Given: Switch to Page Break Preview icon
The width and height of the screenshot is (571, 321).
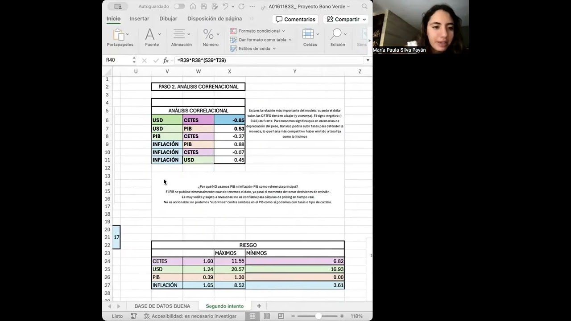Looking at the screenshot, I should [281, 316].
